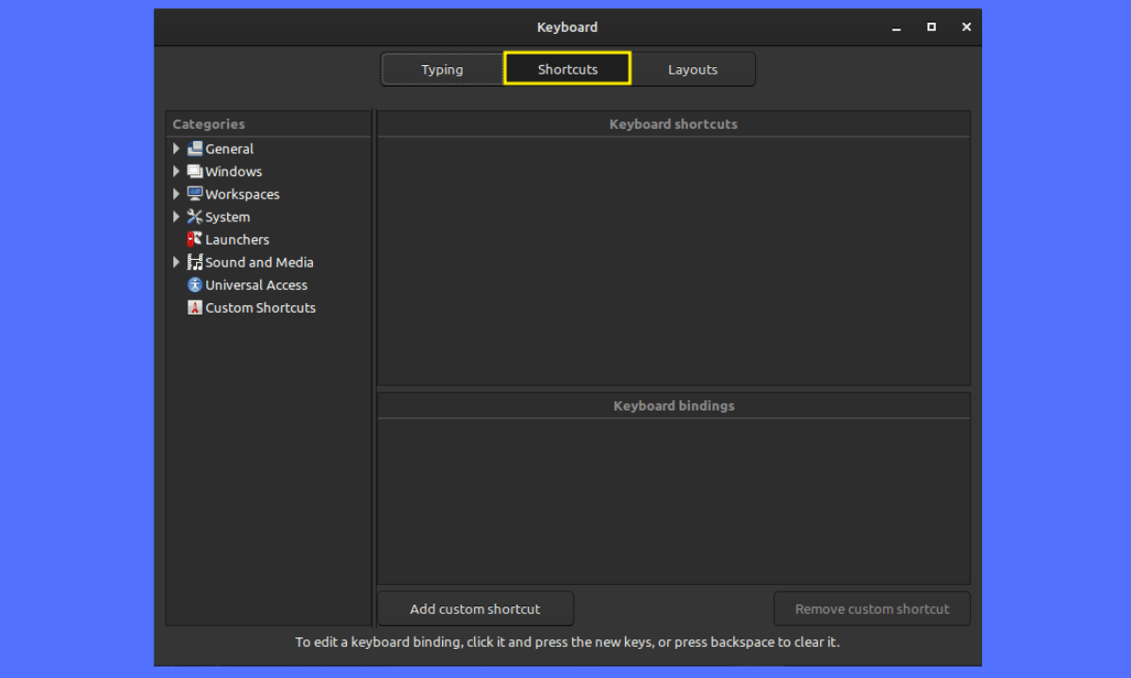Click the System tools icon
The image size is (1131, 678).
(x=195, y=217)
